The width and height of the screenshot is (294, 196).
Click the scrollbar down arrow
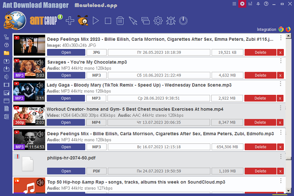[x=289, y=191]
